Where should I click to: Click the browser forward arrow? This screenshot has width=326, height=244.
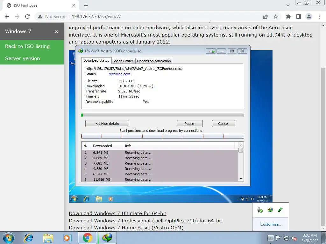[17, 17]
